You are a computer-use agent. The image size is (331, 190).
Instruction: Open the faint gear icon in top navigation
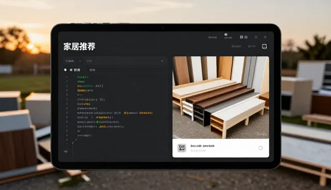[x=256, y=37]
